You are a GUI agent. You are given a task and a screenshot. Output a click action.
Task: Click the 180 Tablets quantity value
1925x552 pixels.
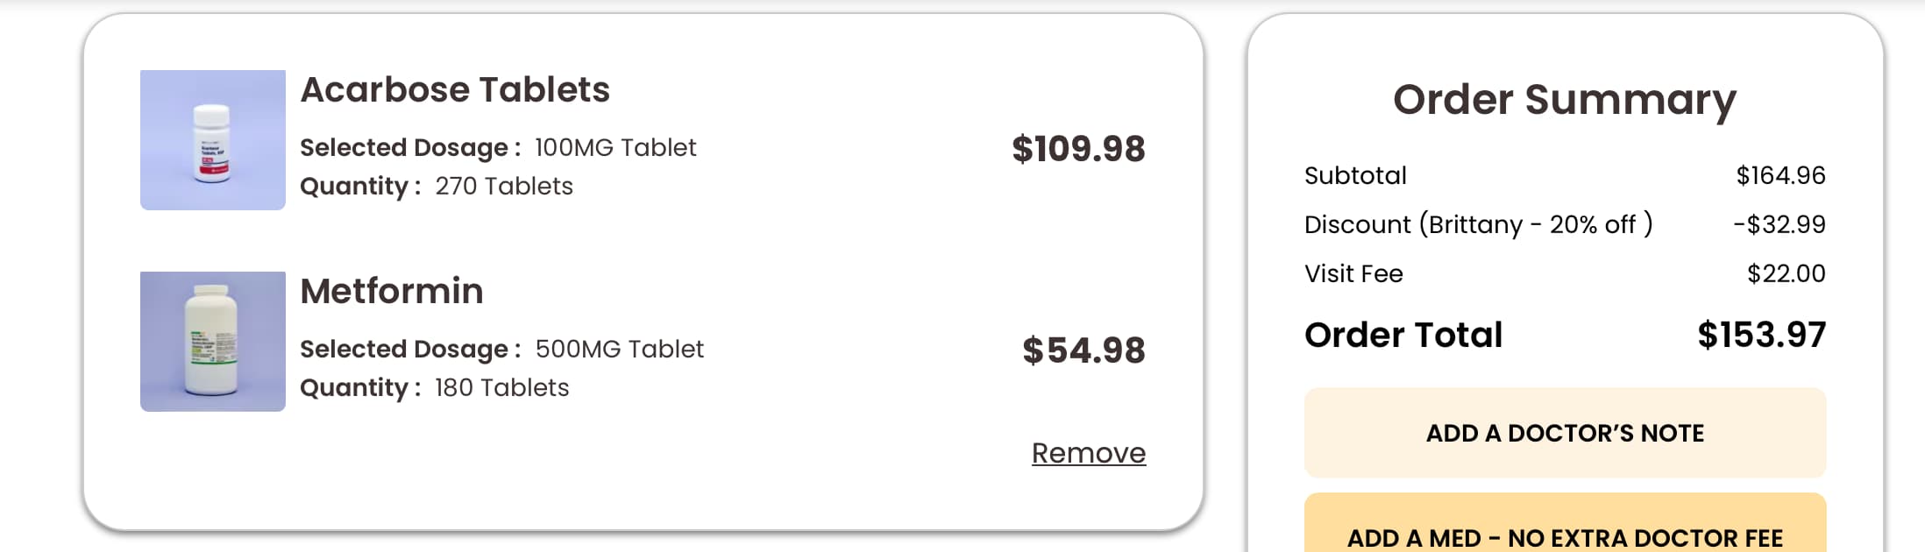click(x=501, y=387)
